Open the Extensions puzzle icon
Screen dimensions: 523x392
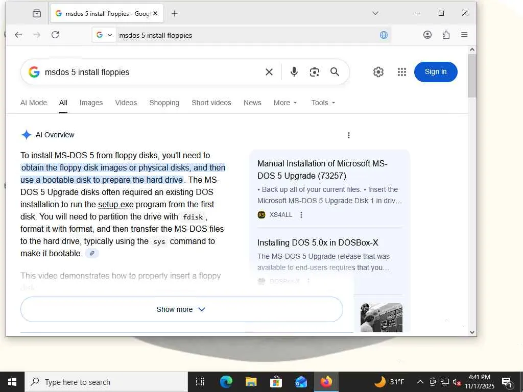(x=446, y=35)
